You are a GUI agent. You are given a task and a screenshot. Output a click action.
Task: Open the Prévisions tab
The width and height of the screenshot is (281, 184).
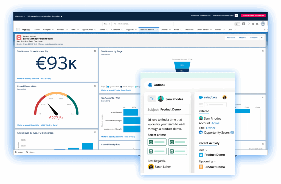[189, 30]
